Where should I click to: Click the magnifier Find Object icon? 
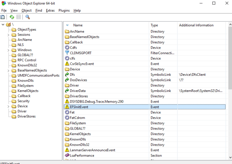tap(28, 17)
